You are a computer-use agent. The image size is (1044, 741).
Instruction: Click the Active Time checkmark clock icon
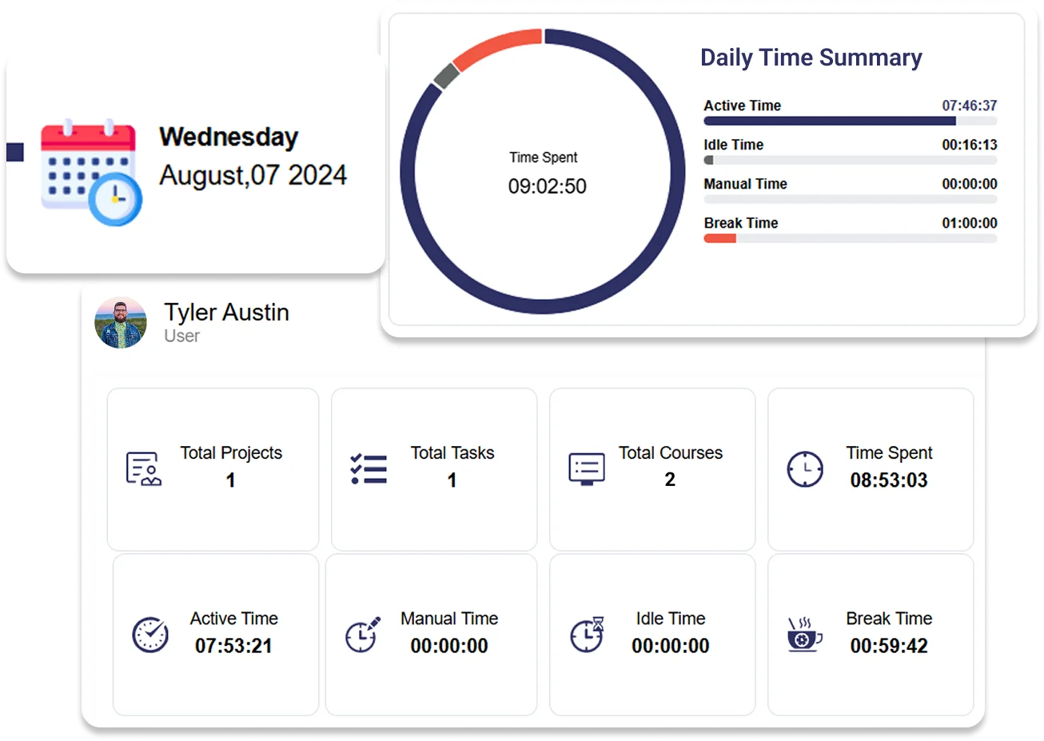(x=150, y=635)
